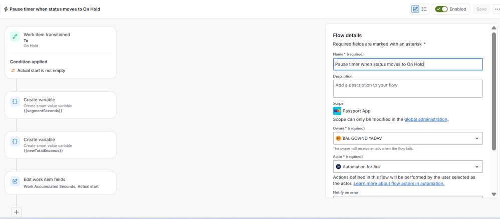Screen dimensions: 500x219
Task: Click the owner avatar icon
Action: pos(338,138)
